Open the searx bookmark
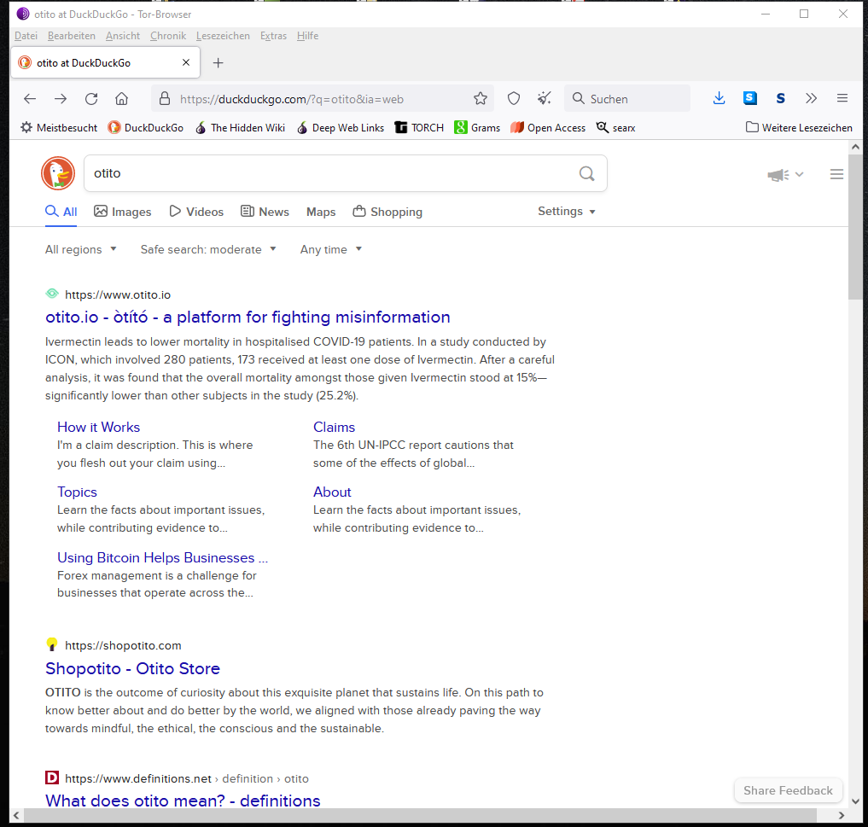Viewport: 868px width, 827px height. pos(615,128)
